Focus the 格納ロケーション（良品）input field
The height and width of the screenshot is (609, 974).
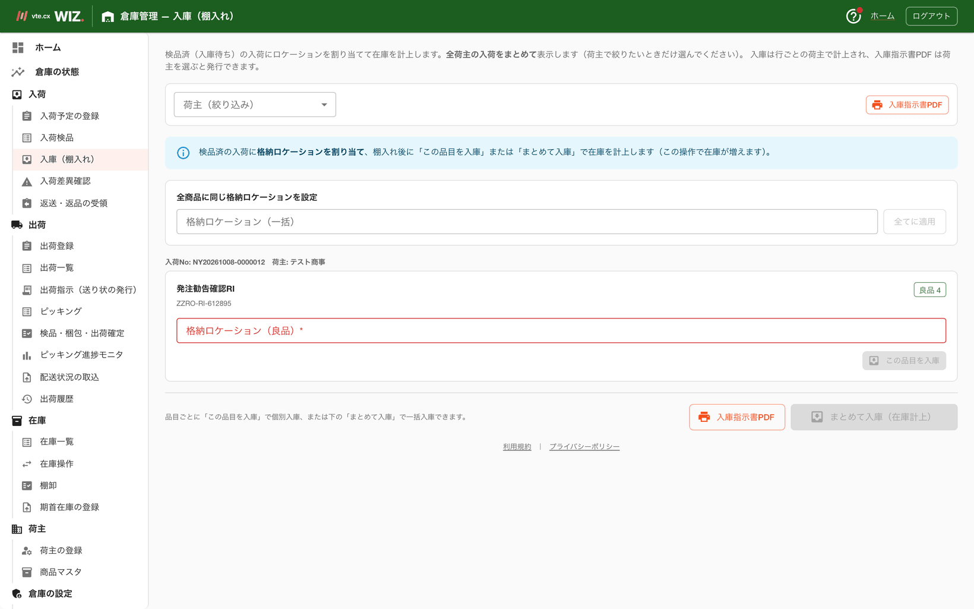pos(561,331)
